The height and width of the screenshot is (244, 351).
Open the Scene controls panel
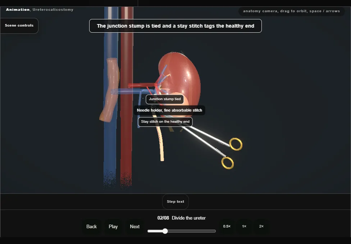(19, 26)
